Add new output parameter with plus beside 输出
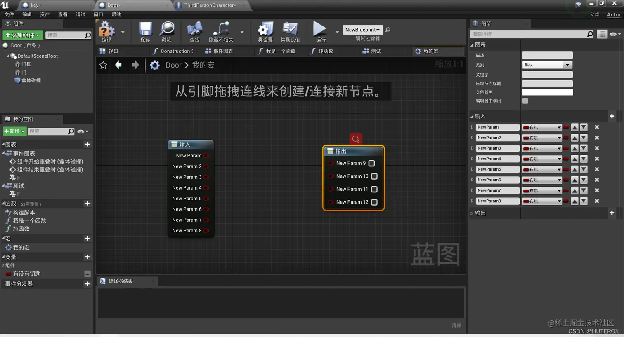The width and height of the screenshot is (624, 337). click(612, 213)
